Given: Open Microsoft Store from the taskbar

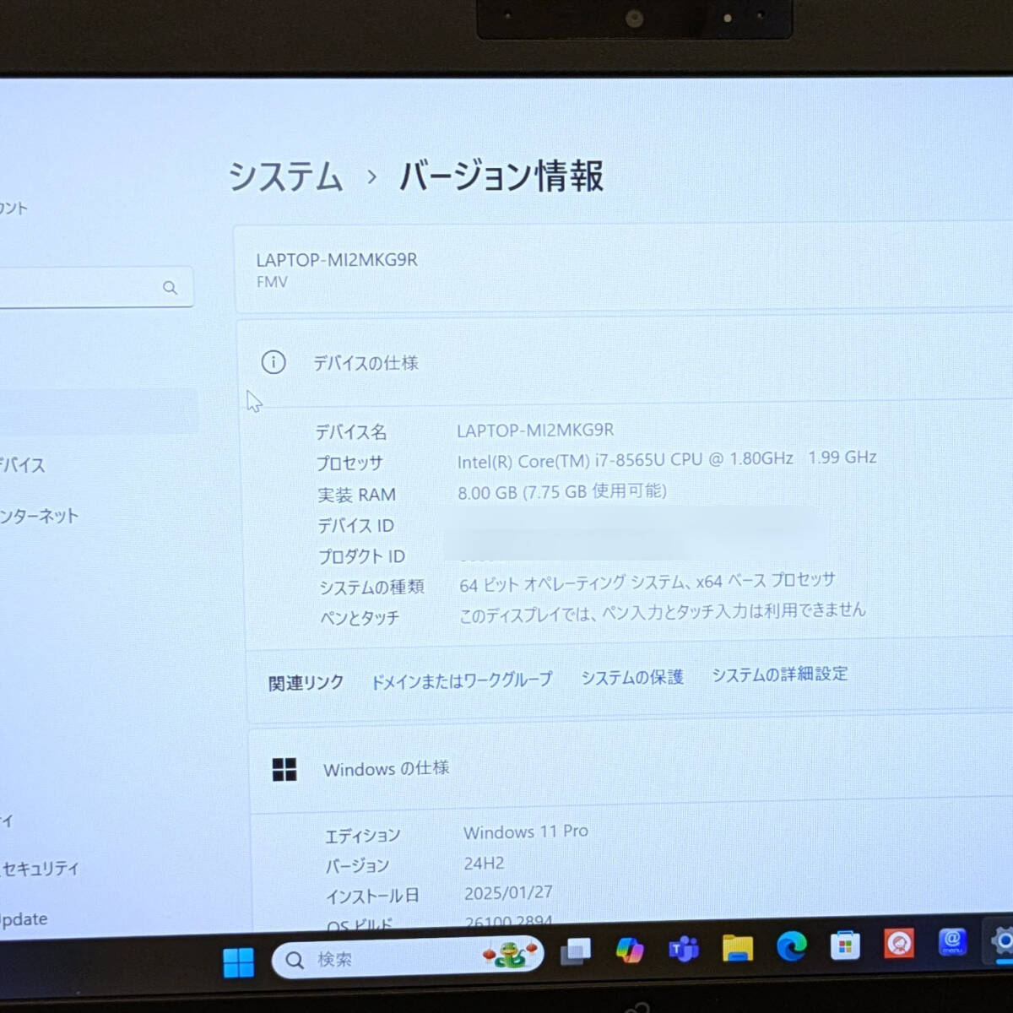Looking at the screenshot, I should coord(845,945).
